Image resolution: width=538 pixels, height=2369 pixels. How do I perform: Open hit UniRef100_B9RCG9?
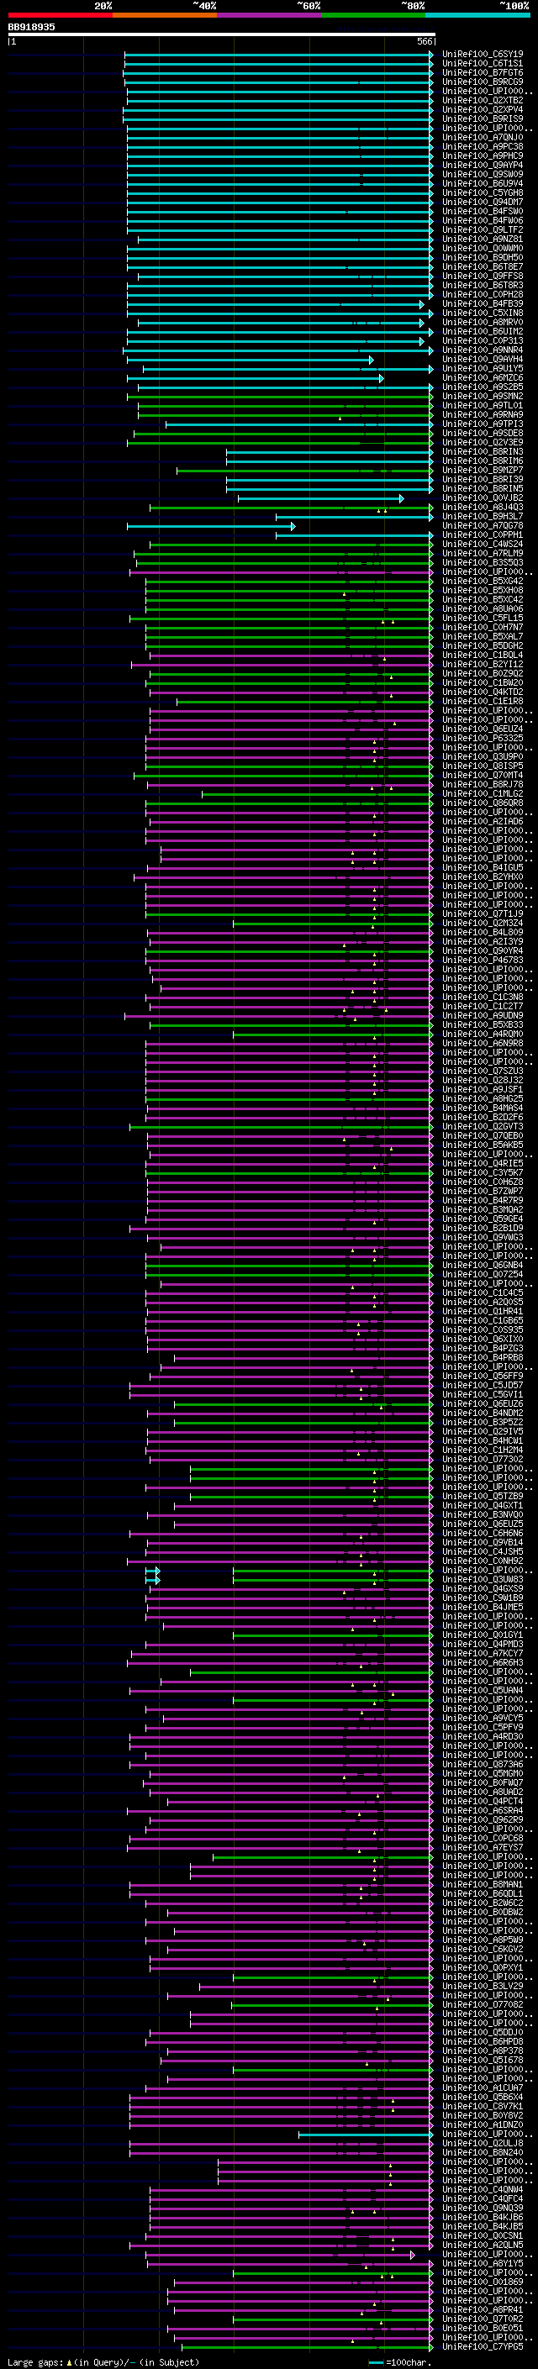483,82
